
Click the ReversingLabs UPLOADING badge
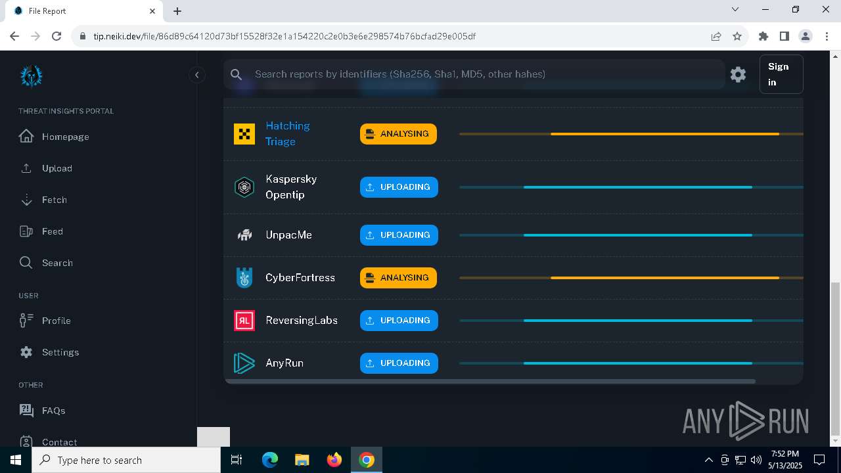click(399, 321)
